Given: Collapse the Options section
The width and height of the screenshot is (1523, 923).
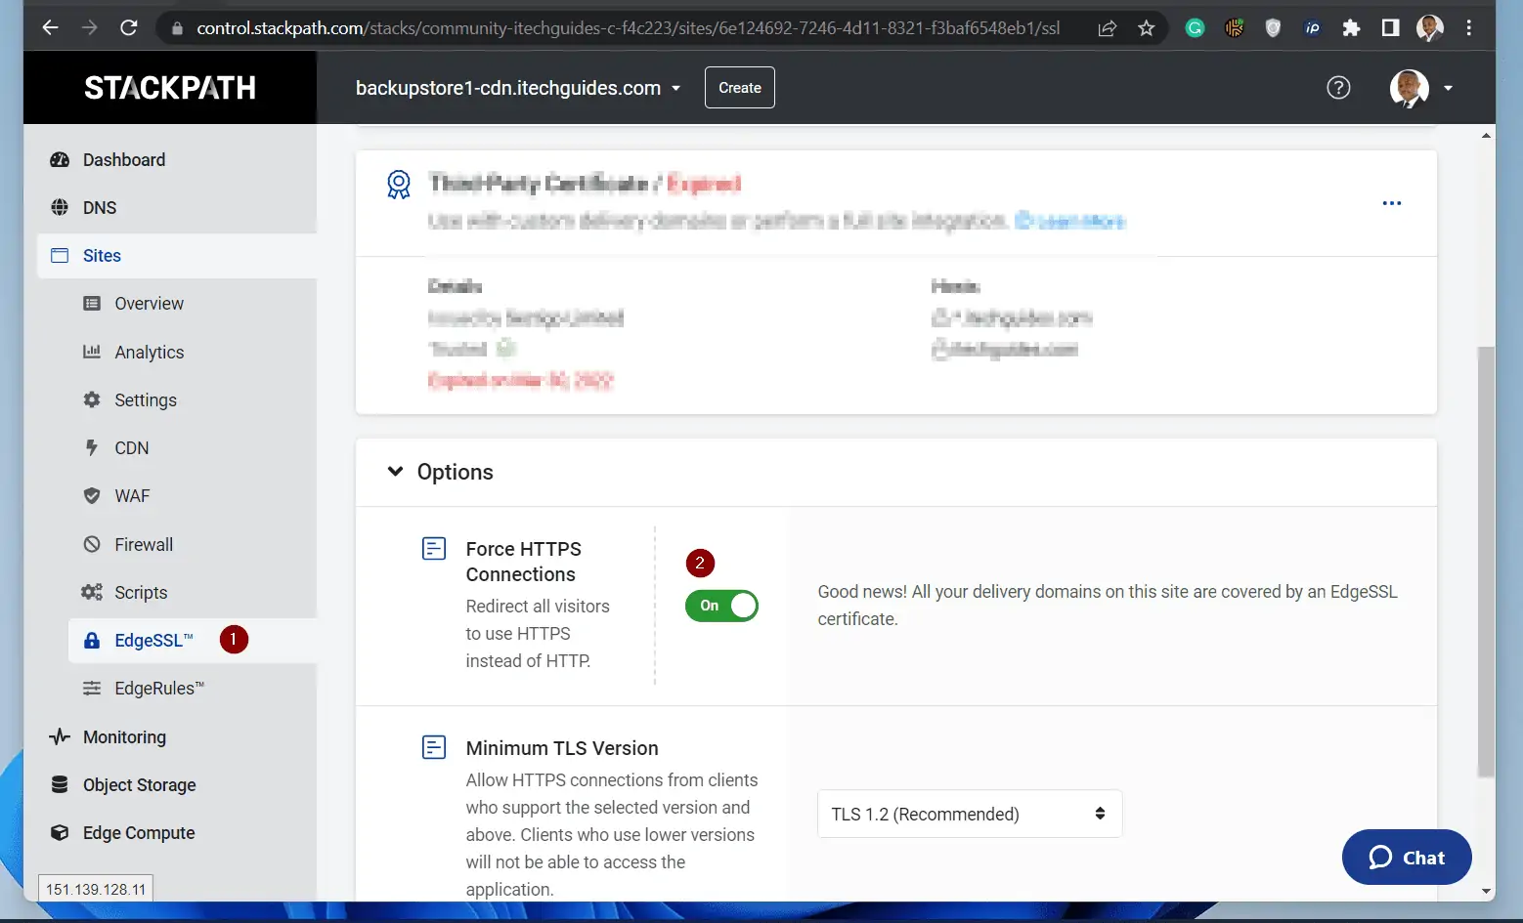Looking at the screenshot, I should (x=395, y=472).
